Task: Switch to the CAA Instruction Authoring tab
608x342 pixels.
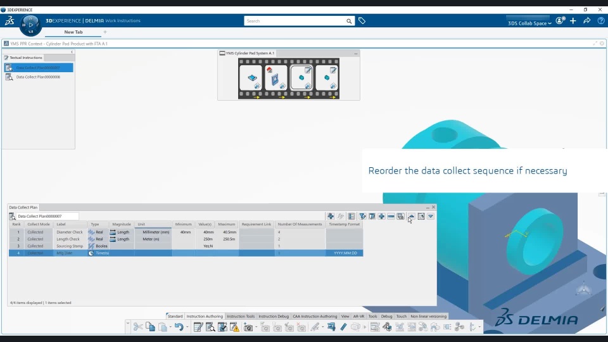Action: coord(315,317)
